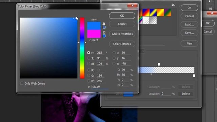Click the Y yellow value field
The height and width of the screenshot is (122, 217).
pos(125,80)
